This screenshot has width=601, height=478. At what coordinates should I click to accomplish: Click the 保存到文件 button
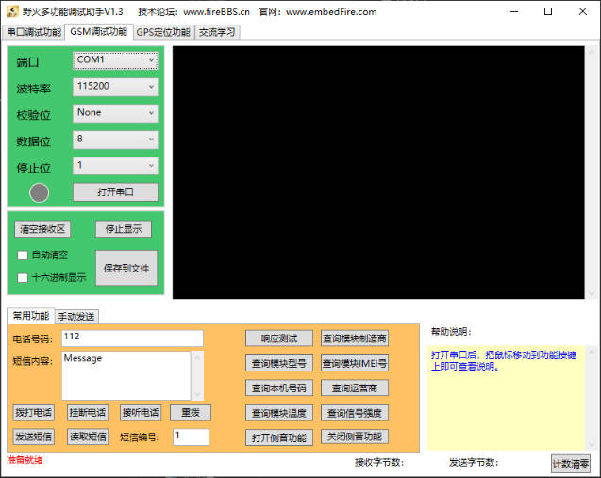click(126, 268)
